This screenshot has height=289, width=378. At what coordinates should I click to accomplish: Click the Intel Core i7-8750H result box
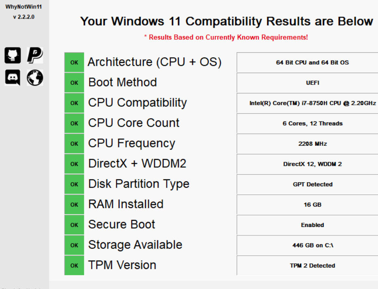[312, 103]
